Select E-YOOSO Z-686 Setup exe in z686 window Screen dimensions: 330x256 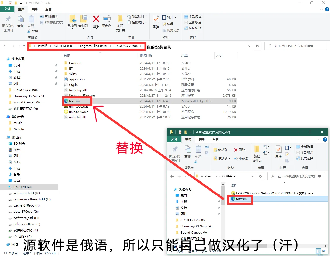click(x=275, y=193)
